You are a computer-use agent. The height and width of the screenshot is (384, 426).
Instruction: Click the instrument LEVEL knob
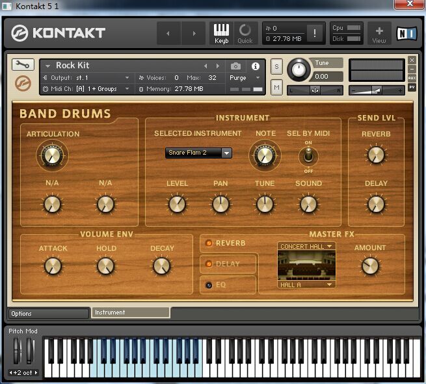177,204
